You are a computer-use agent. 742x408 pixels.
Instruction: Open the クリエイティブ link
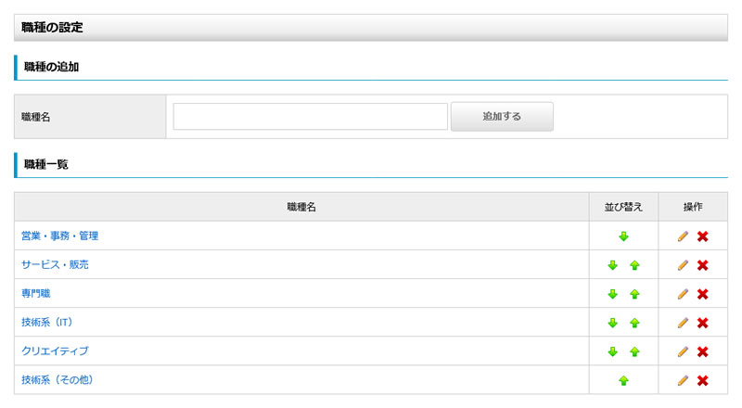(x=55, y=351)
